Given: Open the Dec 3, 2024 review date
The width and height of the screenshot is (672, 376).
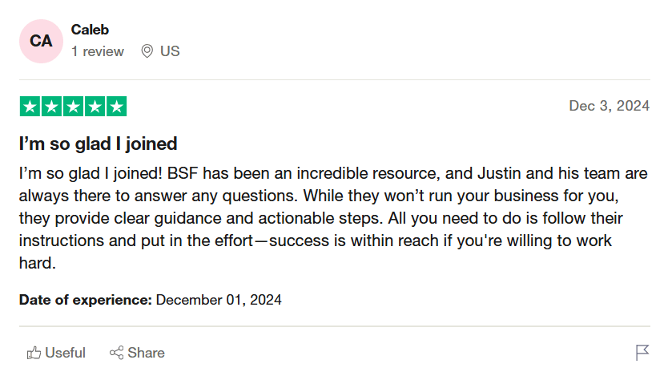Looking at the screenshot, I should pyautogui.click(x=609, y=106).
